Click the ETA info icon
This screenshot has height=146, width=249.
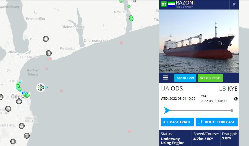[236, 99]
